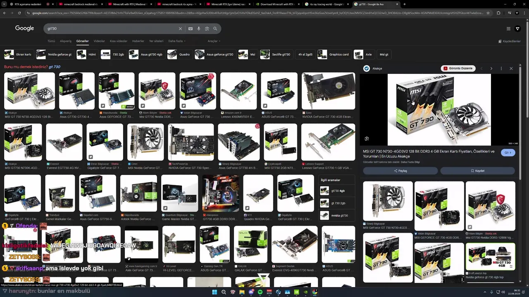Show hidden system tray icons
529x297 pixels.
tap(485, 292)
